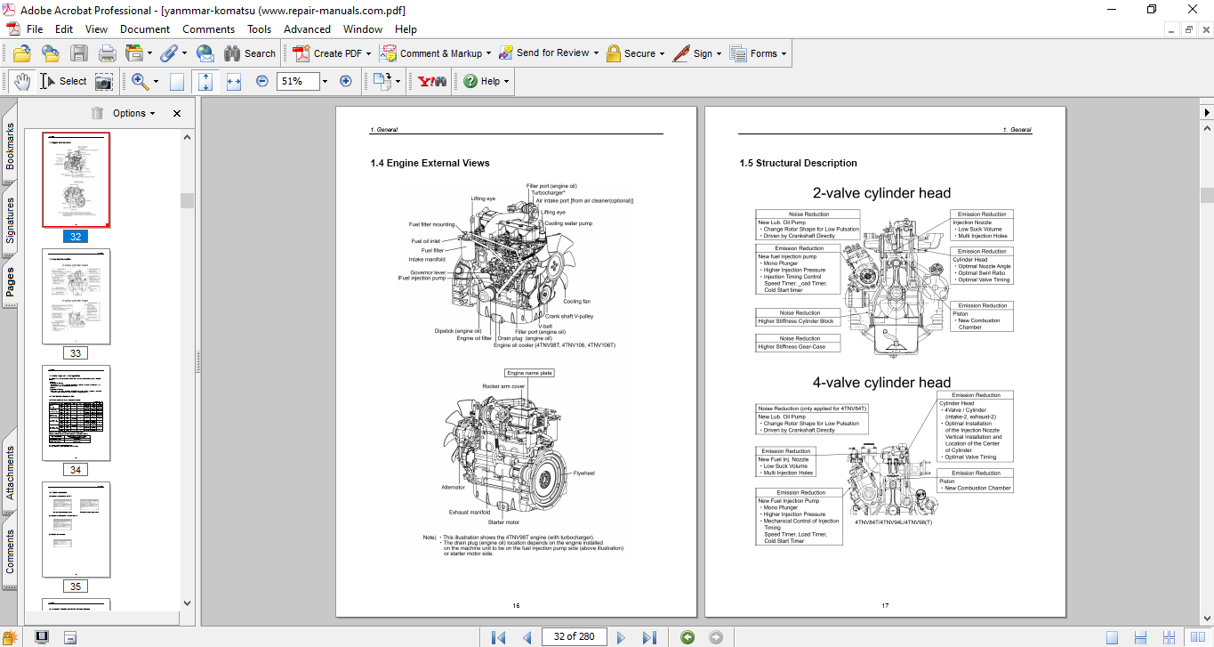Click the Fit Width icon
The width and height of the screenshot is (1214, 647).
tap(234, 81)
